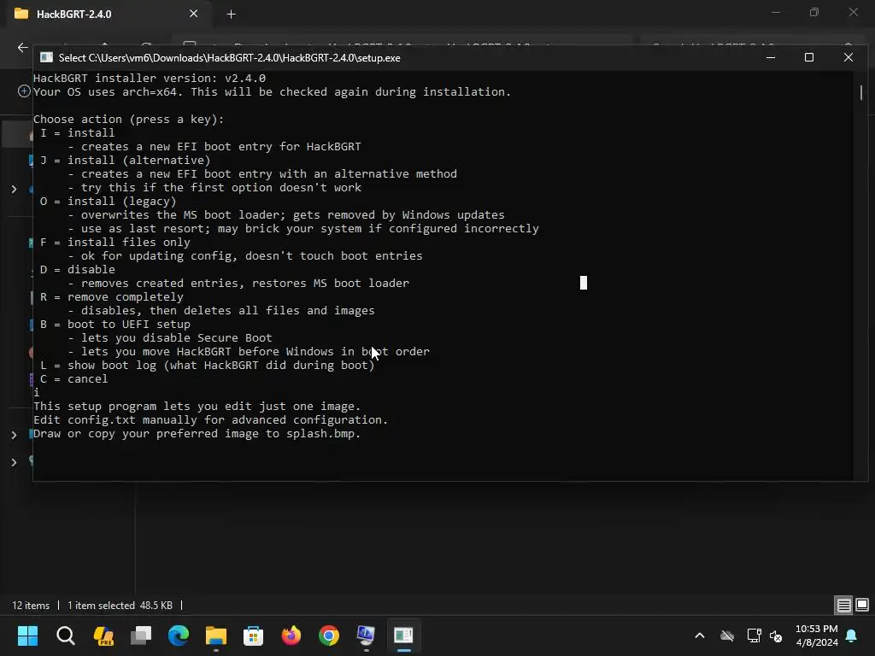Open taskbar Search
The image size is (875, 656).
65,635
